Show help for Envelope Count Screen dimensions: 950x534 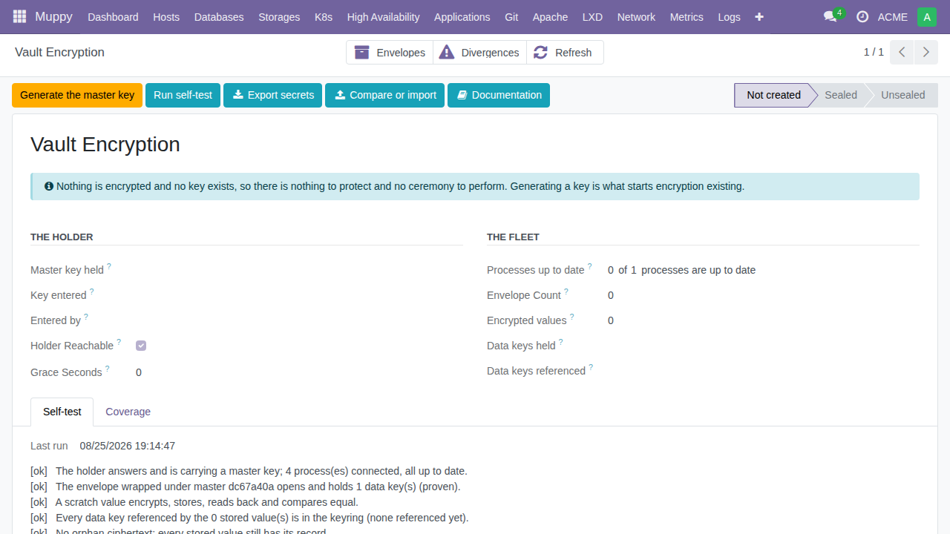coord(566,291)
